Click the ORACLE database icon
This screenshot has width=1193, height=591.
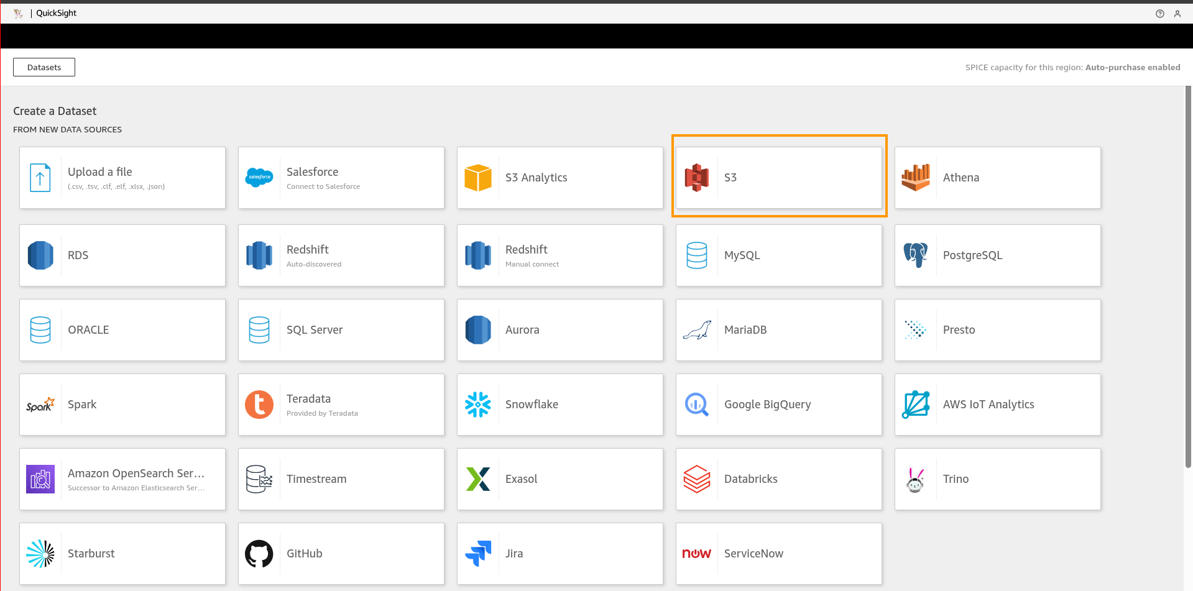click(x=40, y=330)
